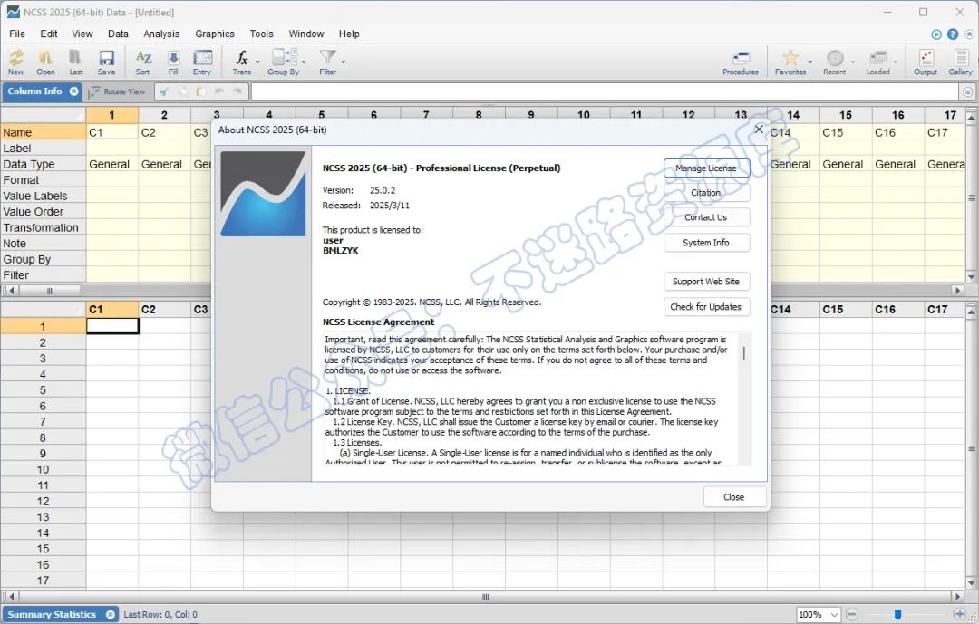This screenshot has height=624, width=979.
Task: Open the Filter dropdown arrow
Action: click(x=343, y=62)
